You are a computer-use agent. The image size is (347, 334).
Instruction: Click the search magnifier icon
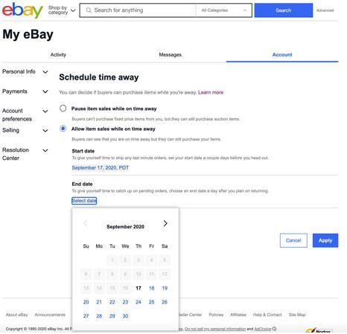pyautogui.click(x=89, y=10)
